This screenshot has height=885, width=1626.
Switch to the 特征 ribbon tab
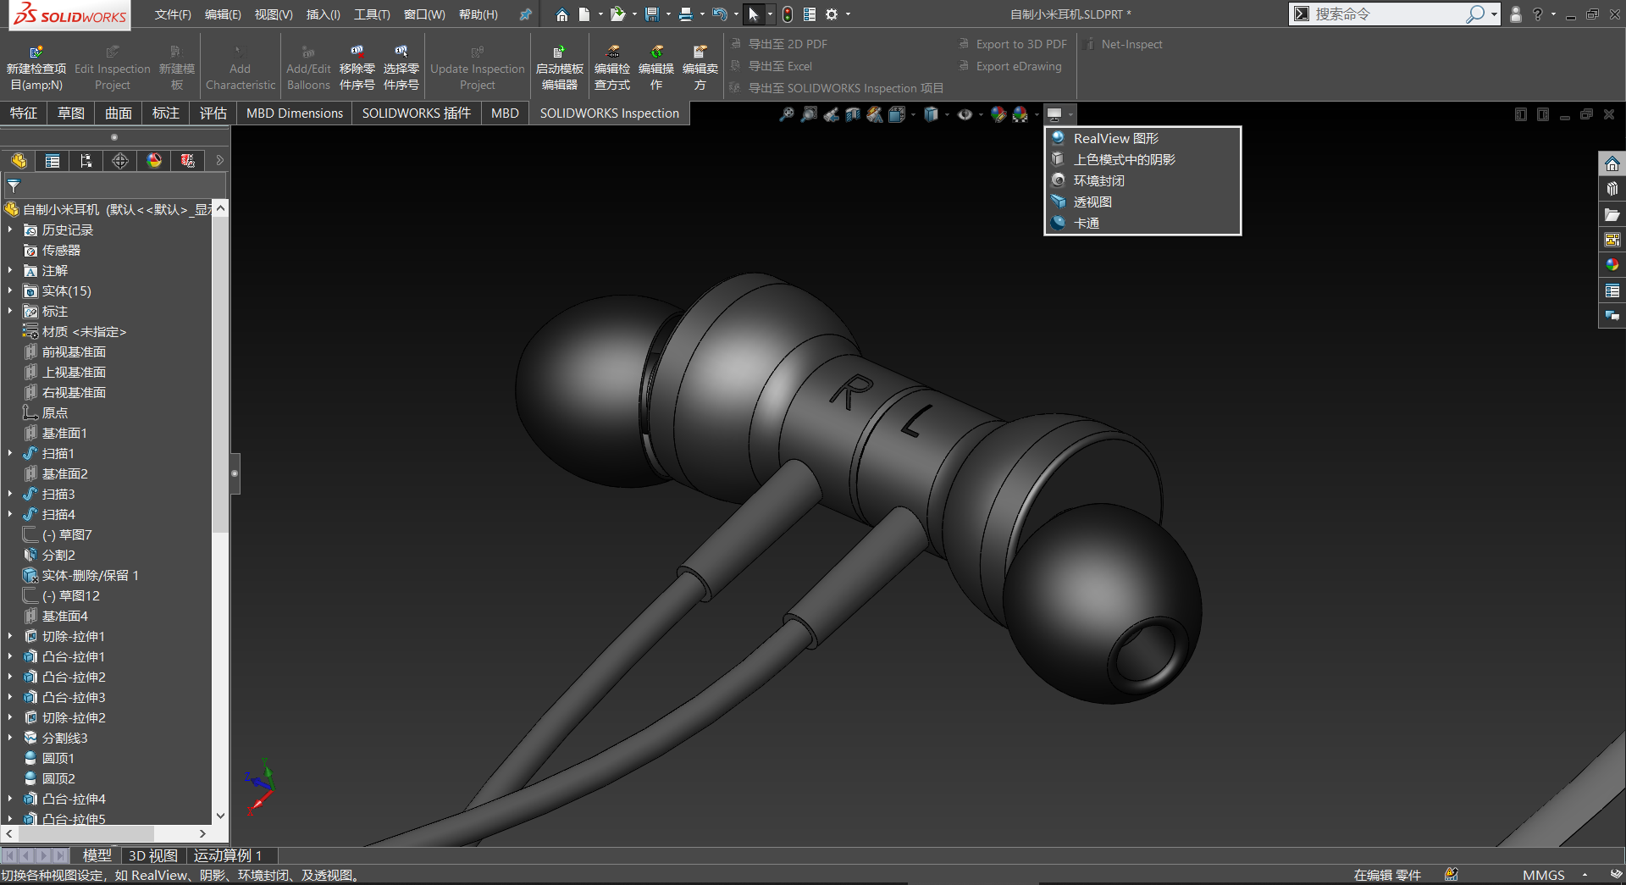(x=24, y=113)
